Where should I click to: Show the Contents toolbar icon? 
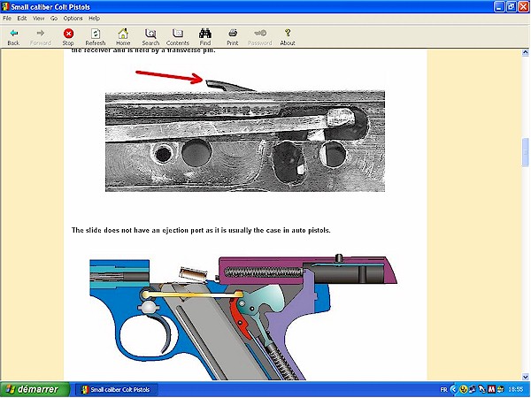tap(178, 36)
